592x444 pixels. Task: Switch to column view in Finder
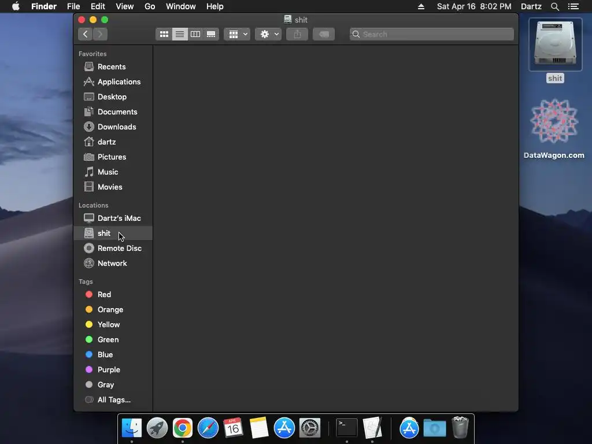195,34
